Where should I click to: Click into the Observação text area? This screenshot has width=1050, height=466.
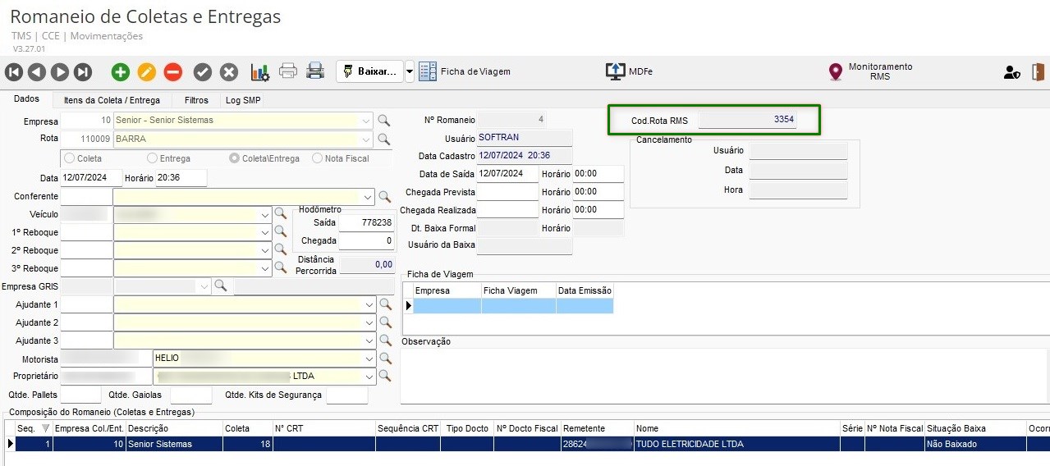click(722, 375)
